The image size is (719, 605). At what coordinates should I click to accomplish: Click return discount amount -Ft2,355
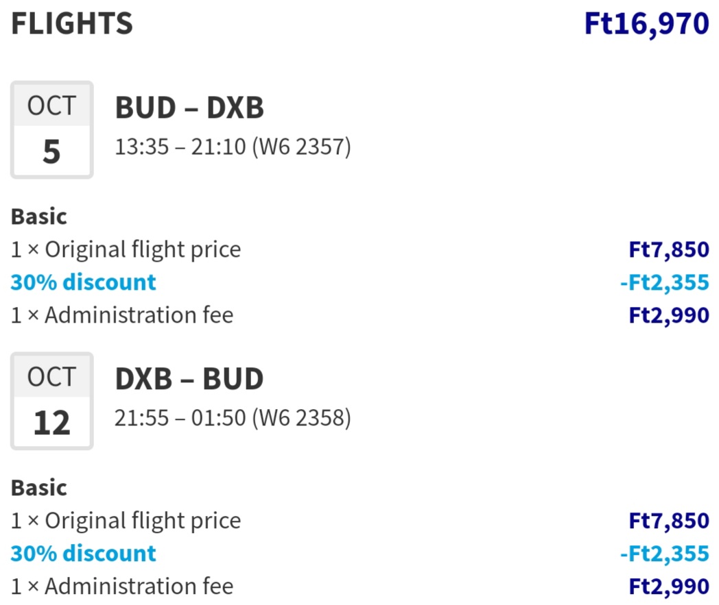(664, 554)
